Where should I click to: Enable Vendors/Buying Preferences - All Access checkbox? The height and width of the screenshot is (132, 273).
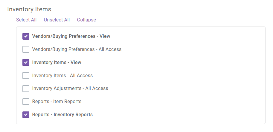pyautogui.click(x=26, y=49)
